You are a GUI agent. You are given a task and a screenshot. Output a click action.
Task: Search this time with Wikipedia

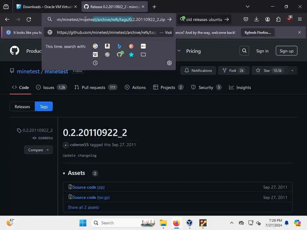(x=95, y=55)
